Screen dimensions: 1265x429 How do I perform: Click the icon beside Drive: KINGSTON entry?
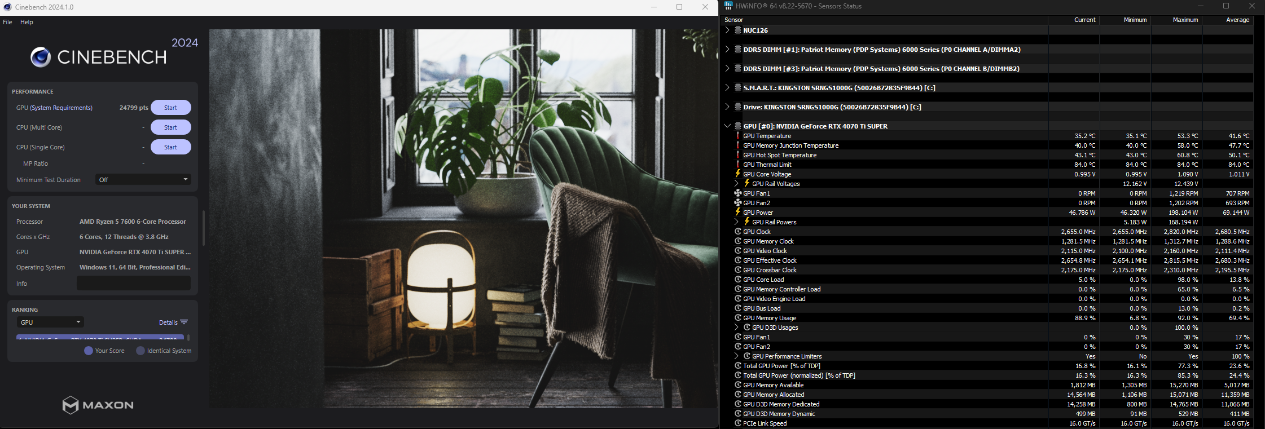tap(737, 107)
